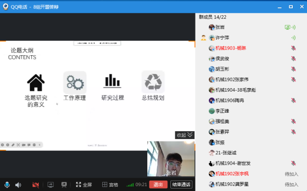307x191 pixels.
Task: Turn on the disabled camera icon
Action: (x=35, y=185)
